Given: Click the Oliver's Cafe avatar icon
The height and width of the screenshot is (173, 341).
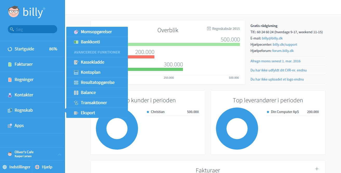Looking at the screenshot, I should point(10,154).
